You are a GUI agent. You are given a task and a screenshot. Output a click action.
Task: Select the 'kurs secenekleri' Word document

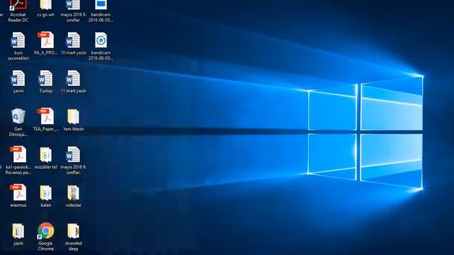click(18, 46)
